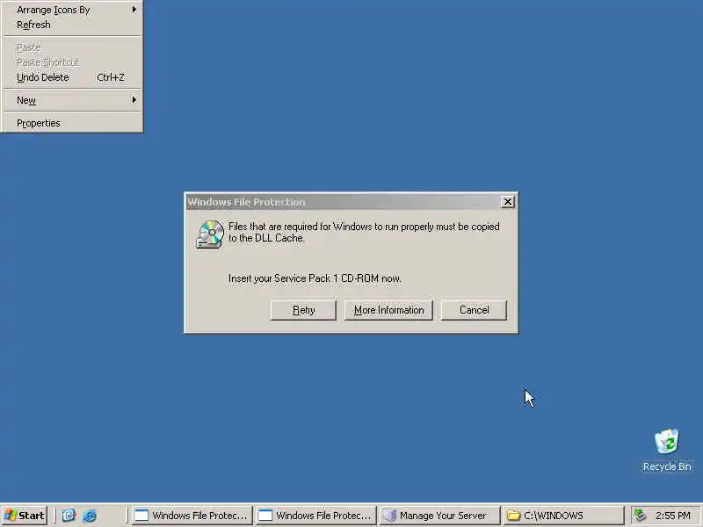Cancel the Windows File Protection dialog
The width and height of the screenshot is (703, 527).
click(x=474, y=310)
